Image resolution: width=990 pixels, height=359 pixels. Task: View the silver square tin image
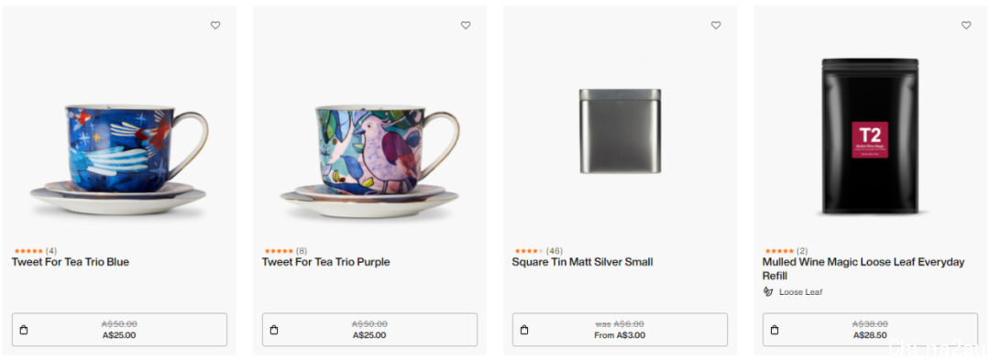point(620,131)
